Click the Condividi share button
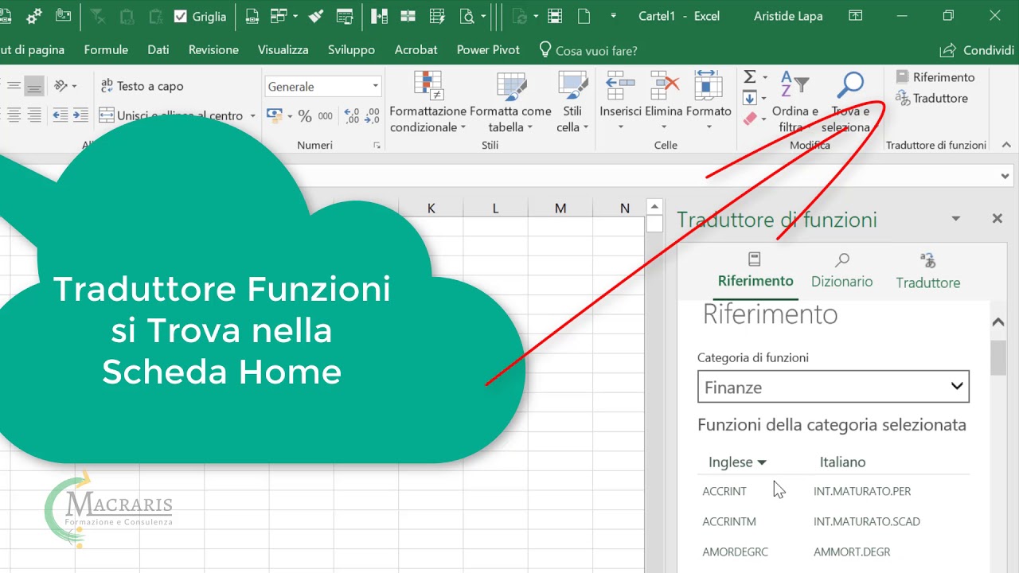The image size is (1019, 573). point(976,50)
